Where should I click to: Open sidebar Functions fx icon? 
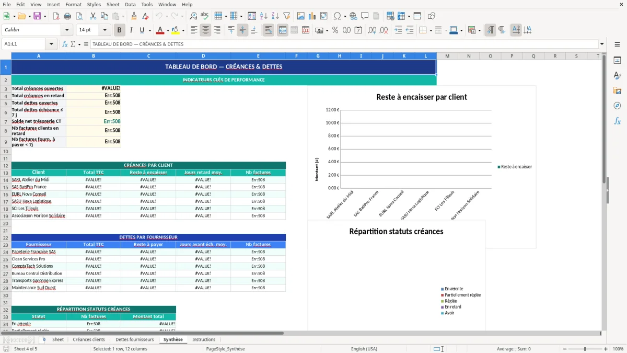[617, 121]
